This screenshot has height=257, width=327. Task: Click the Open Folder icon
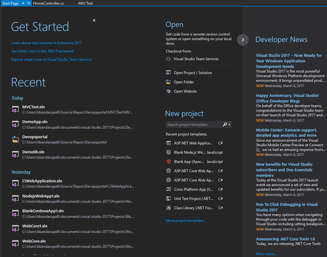tap(168, 82)
